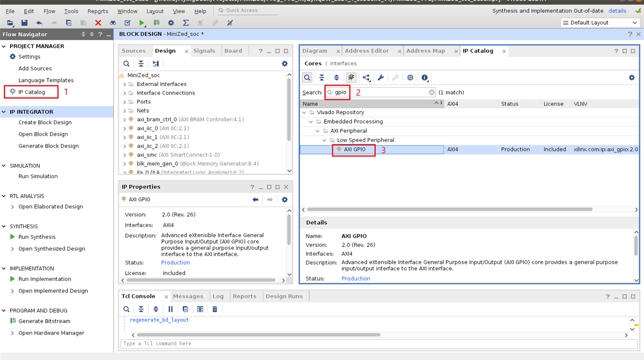Click the search icon in the Design panel
The height and width of the screenshot is (360, 644).
[x=126, y=64]
